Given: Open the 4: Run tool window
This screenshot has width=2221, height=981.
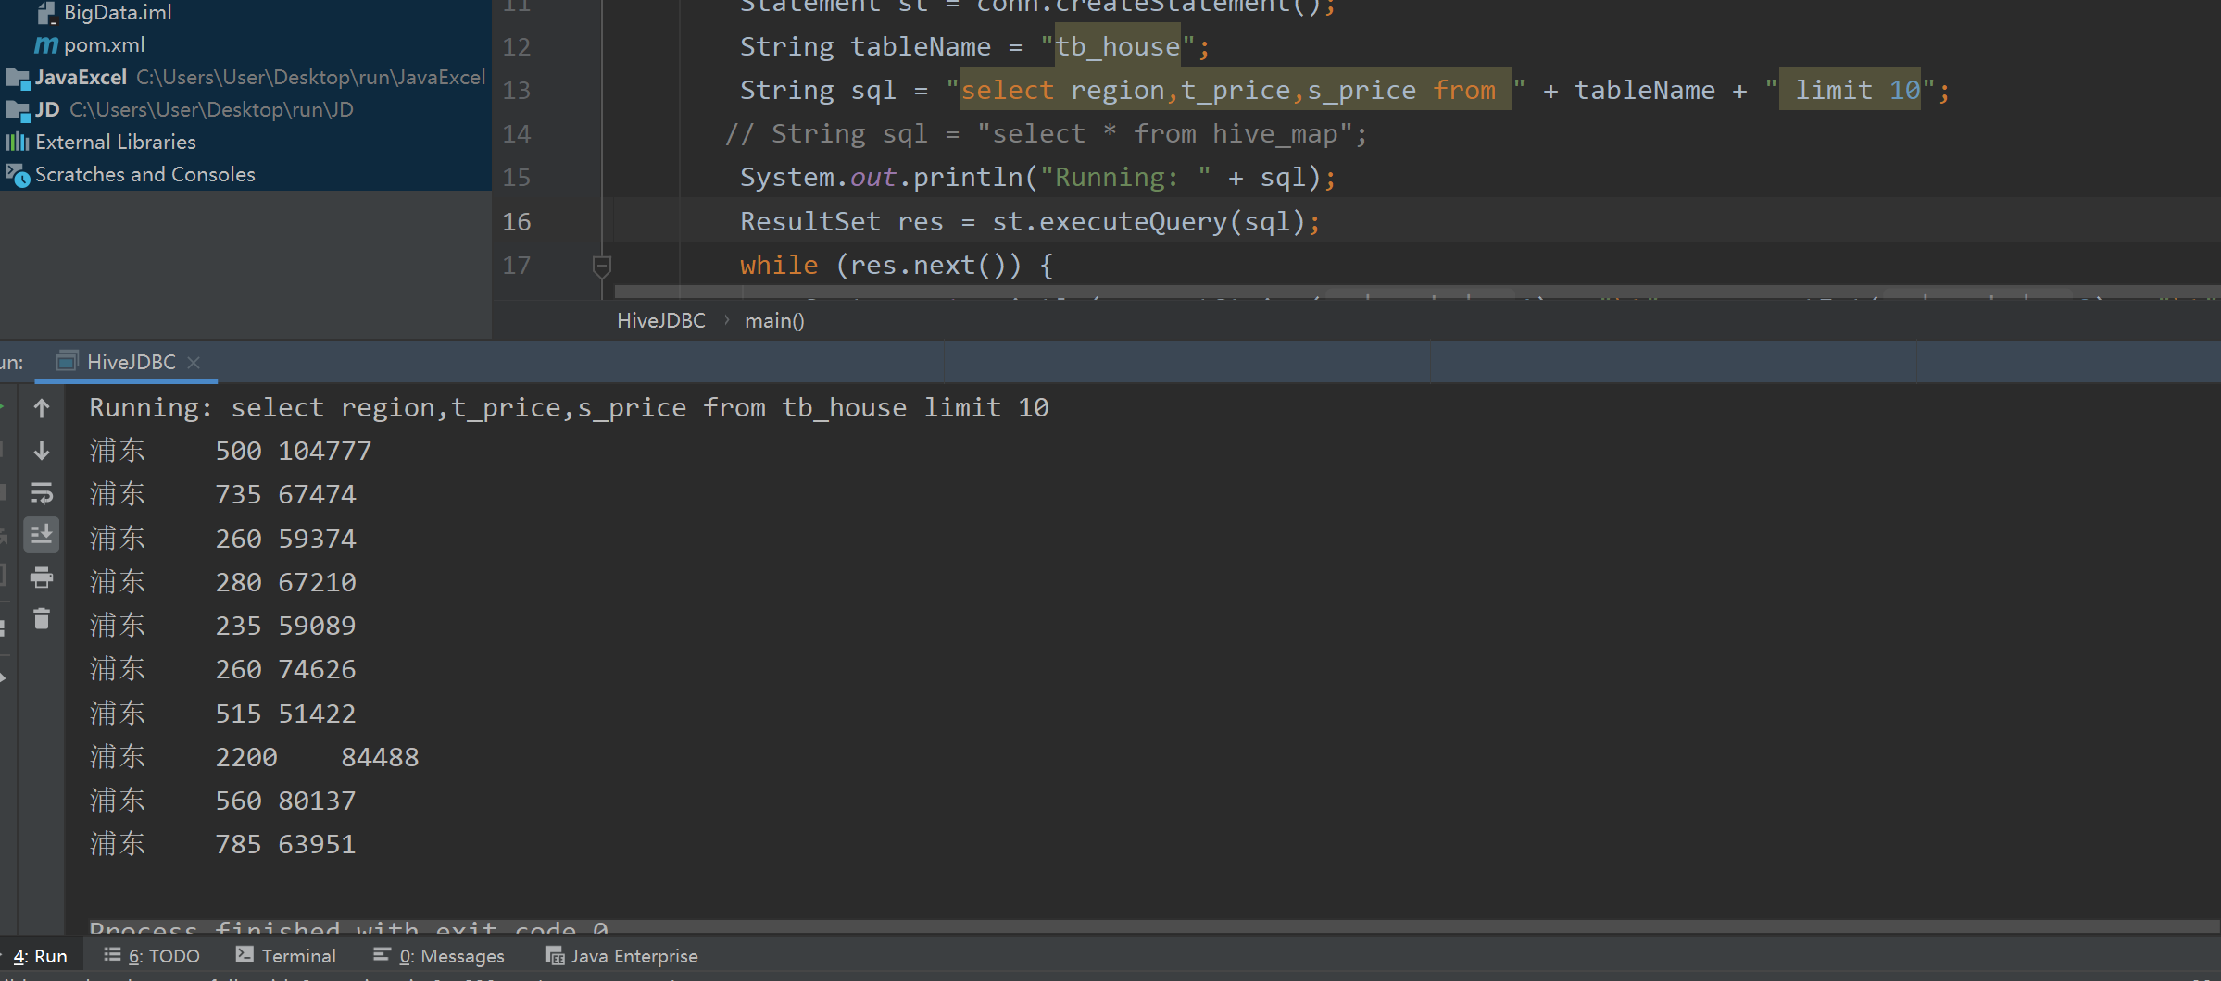Looking at the screenshot, I should [41, 956].
